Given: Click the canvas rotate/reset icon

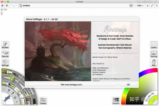Looking at the screenshot, I should click(131, 6).
